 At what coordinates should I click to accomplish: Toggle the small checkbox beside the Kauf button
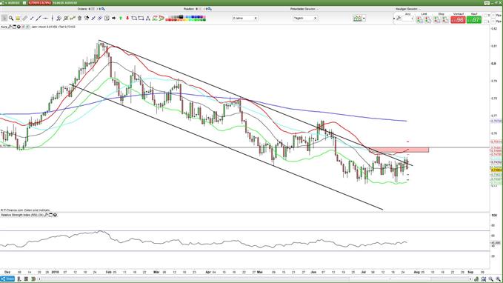[x=485, y=16]
